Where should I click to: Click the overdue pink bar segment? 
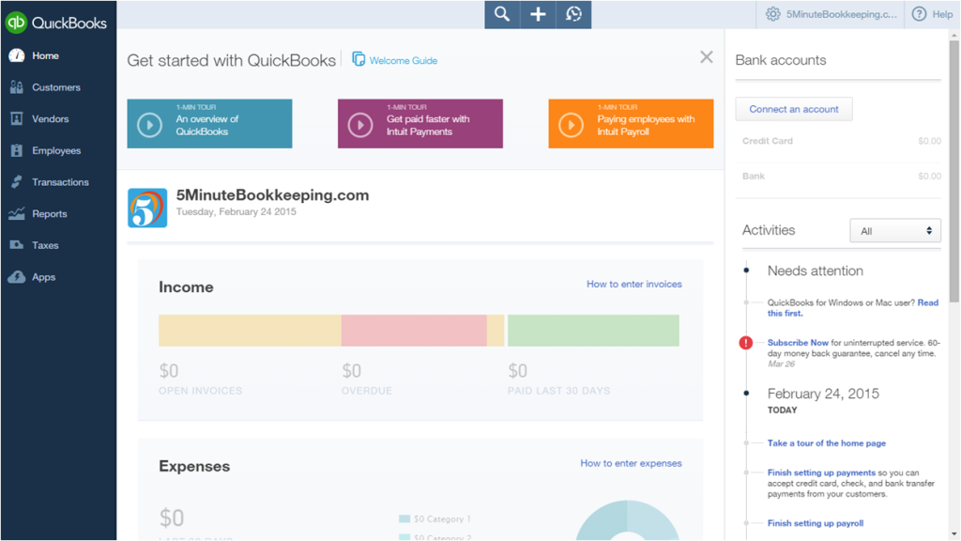coord(414,331)
